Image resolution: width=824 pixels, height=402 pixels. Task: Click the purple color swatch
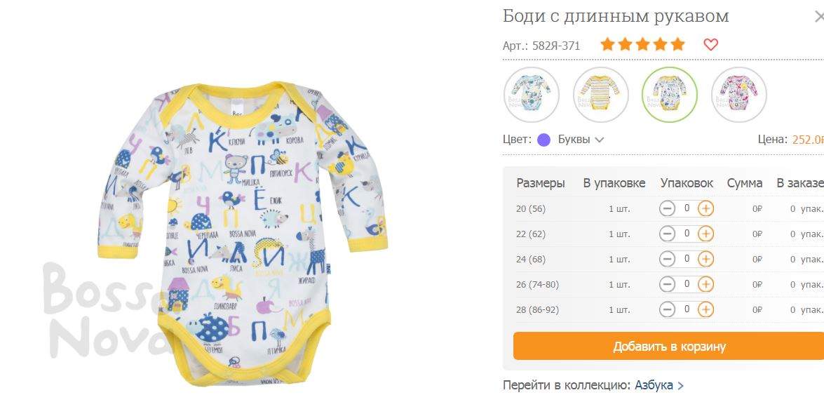544,140
